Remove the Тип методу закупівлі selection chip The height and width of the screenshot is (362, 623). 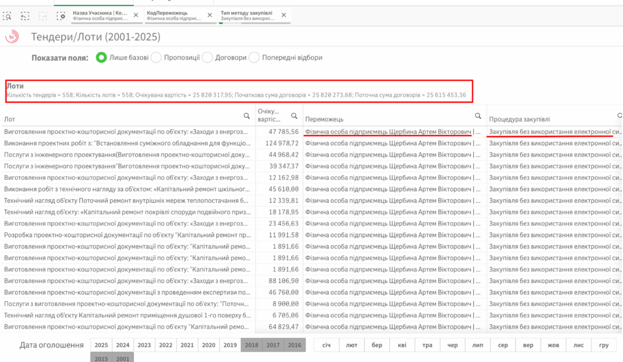[284, 15]
